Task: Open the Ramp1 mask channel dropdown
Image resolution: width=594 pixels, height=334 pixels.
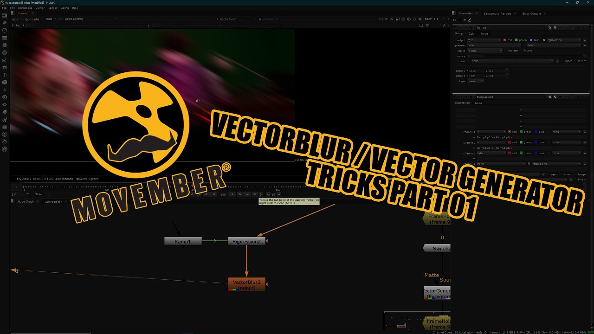Action: [512, 61]
